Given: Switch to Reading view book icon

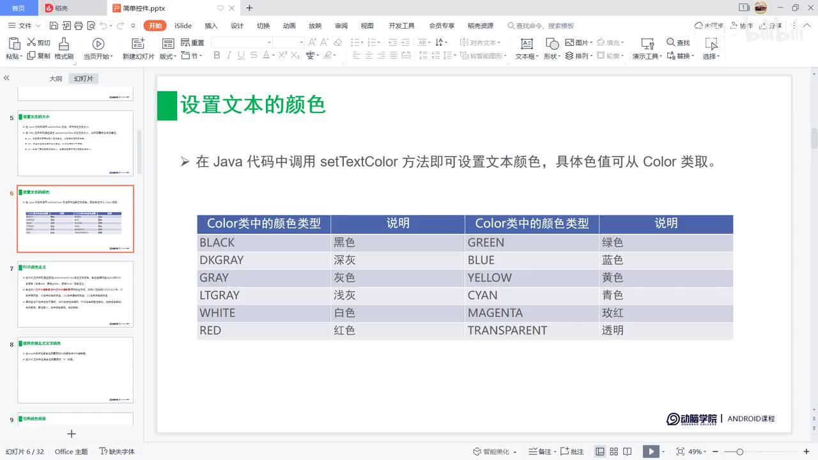Looking at the screenshot, I should pos(627,451).
